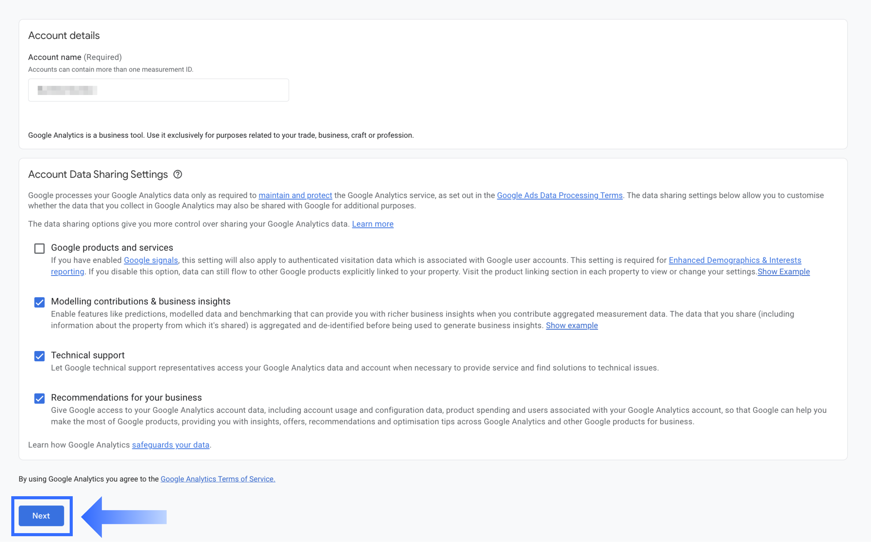Open Enhanced Demographics & Interests link
This screenshot has width=871, height=542.
(x=734, y=260)
